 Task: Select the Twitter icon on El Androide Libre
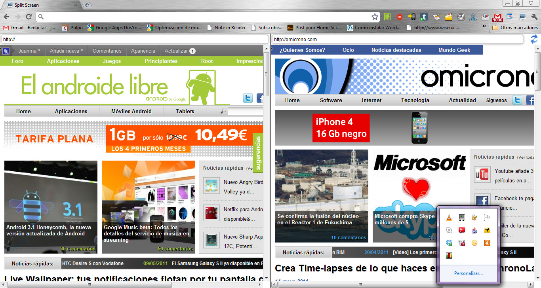pos(248,98)
